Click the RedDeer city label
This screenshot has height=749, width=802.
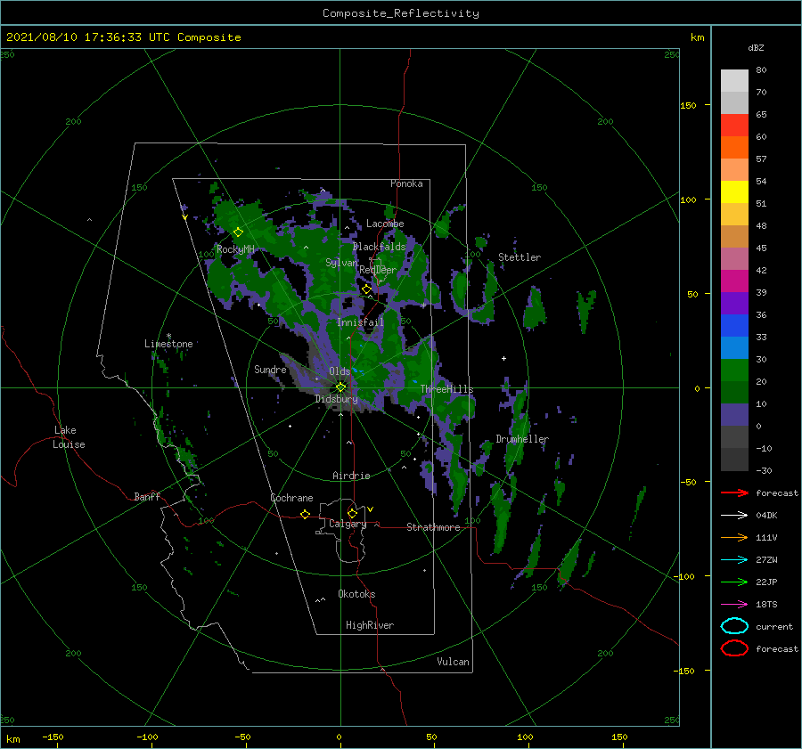click(x=378, y=270)
